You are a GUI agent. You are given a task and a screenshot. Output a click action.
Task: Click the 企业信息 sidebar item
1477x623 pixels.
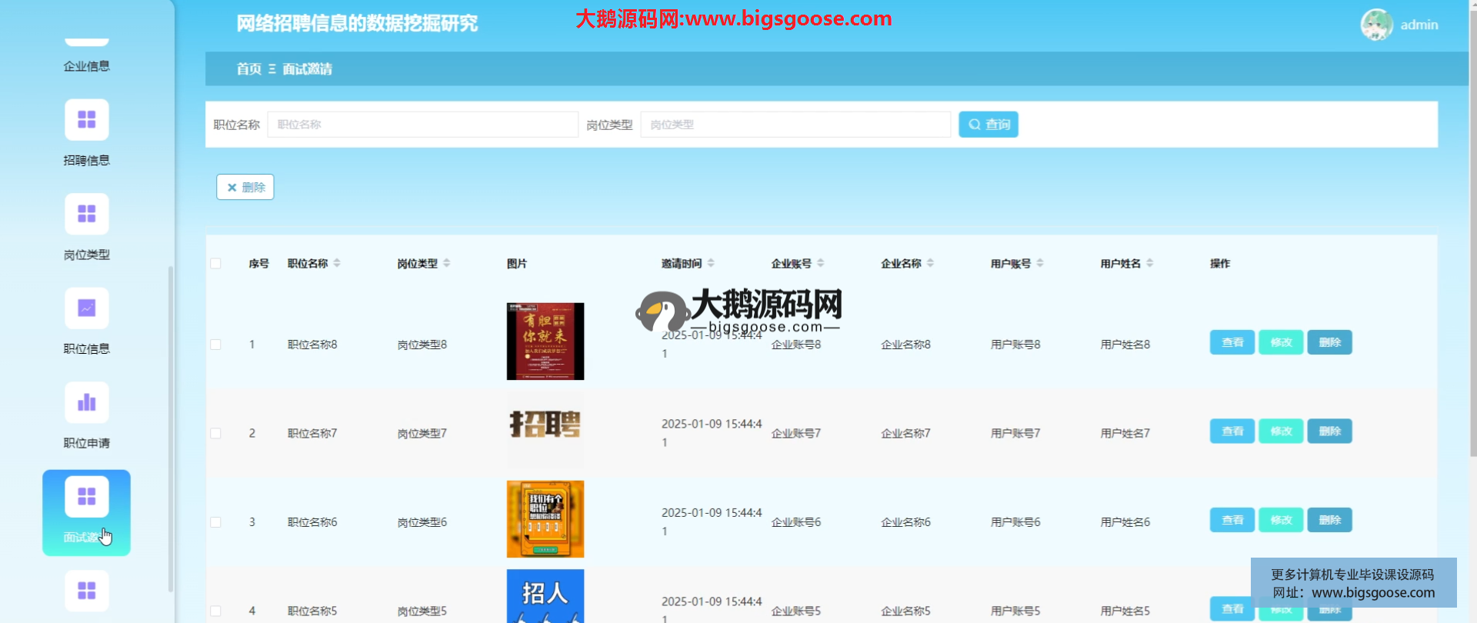(x=86, y=65)
